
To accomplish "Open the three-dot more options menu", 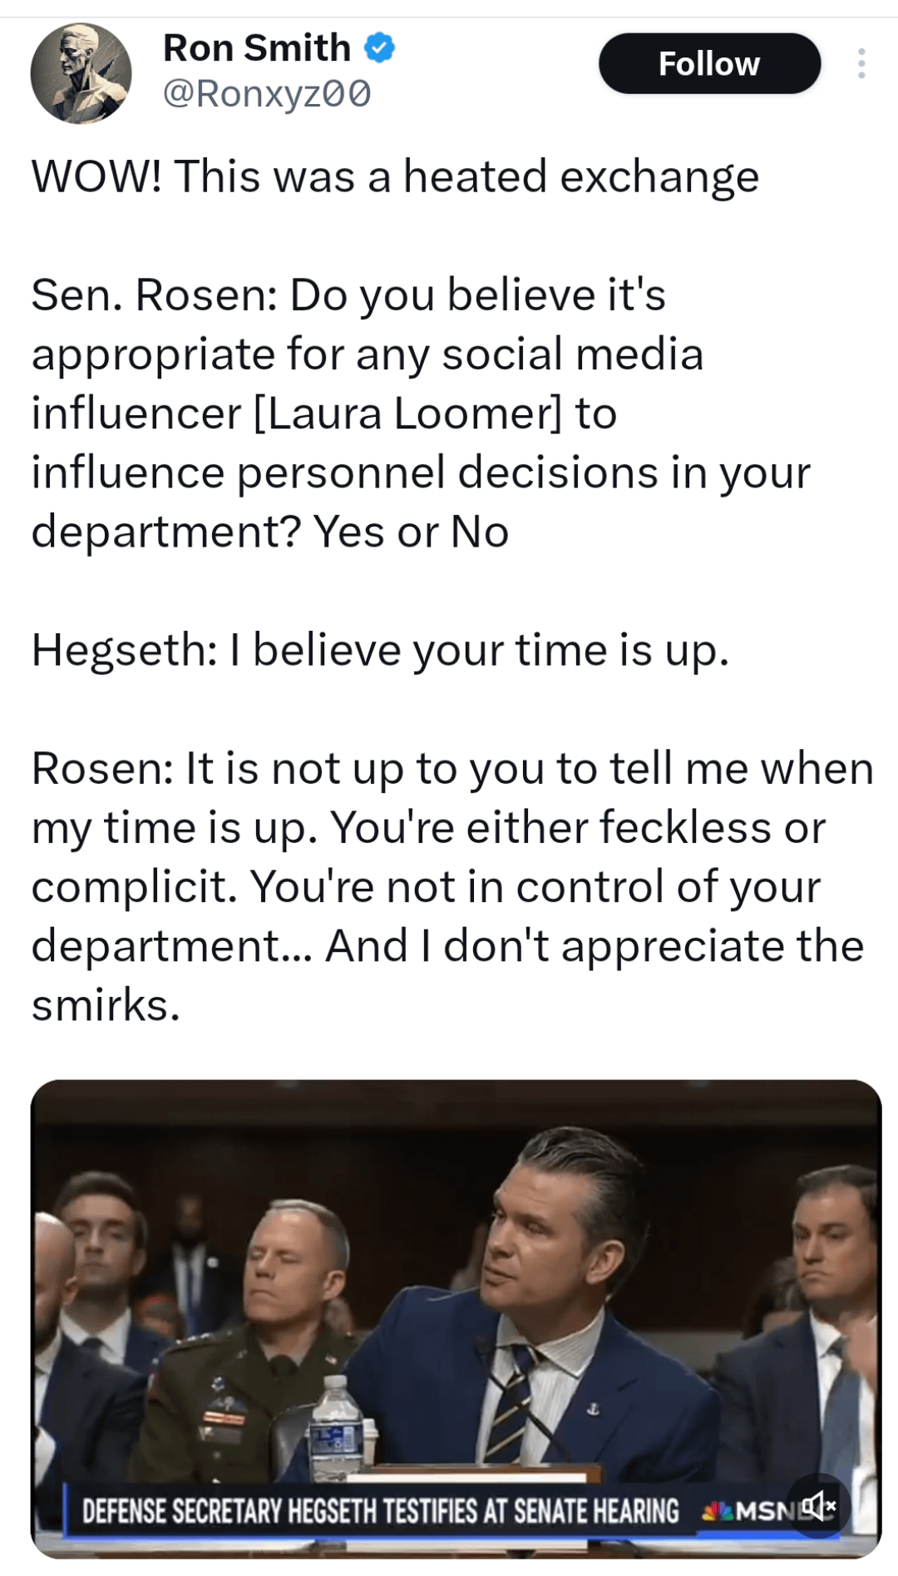I will click(x=861, y=63).
